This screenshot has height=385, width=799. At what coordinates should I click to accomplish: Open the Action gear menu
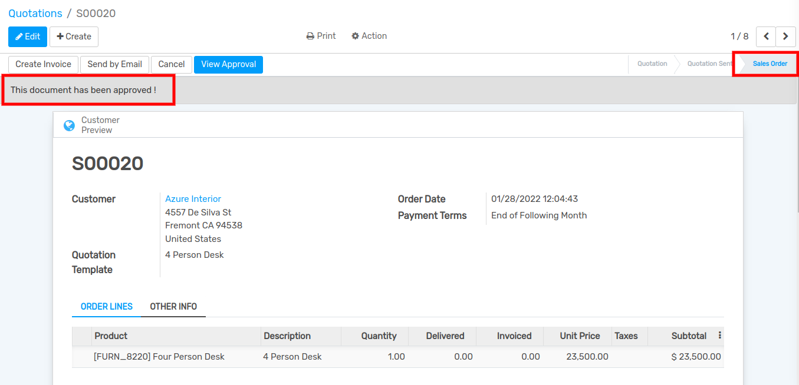[369, 36]
